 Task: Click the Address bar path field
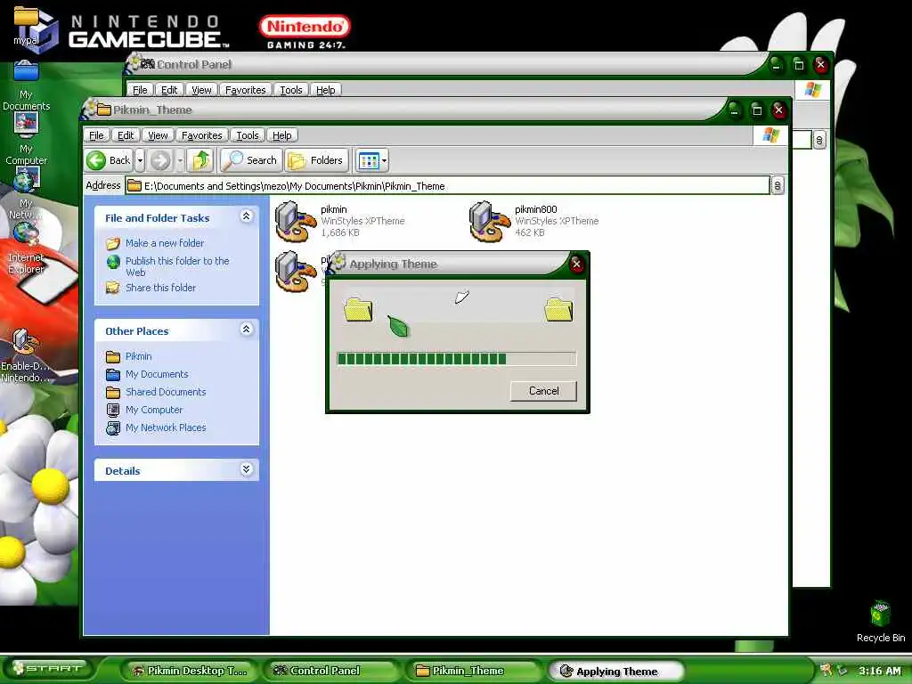448,185
